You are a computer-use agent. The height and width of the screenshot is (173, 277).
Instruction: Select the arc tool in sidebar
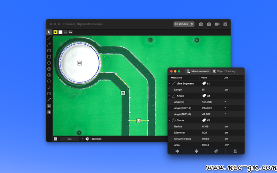coord(49,81)
